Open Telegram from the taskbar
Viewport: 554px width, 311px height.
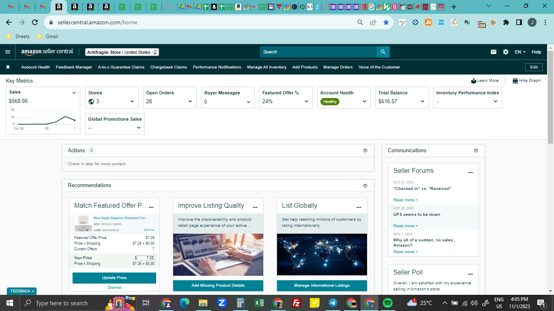click(x=333, y=303)
